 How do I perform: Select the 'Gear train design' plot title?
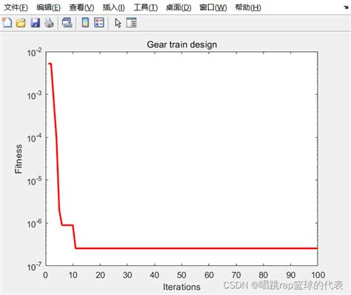(x=182, y=44)
